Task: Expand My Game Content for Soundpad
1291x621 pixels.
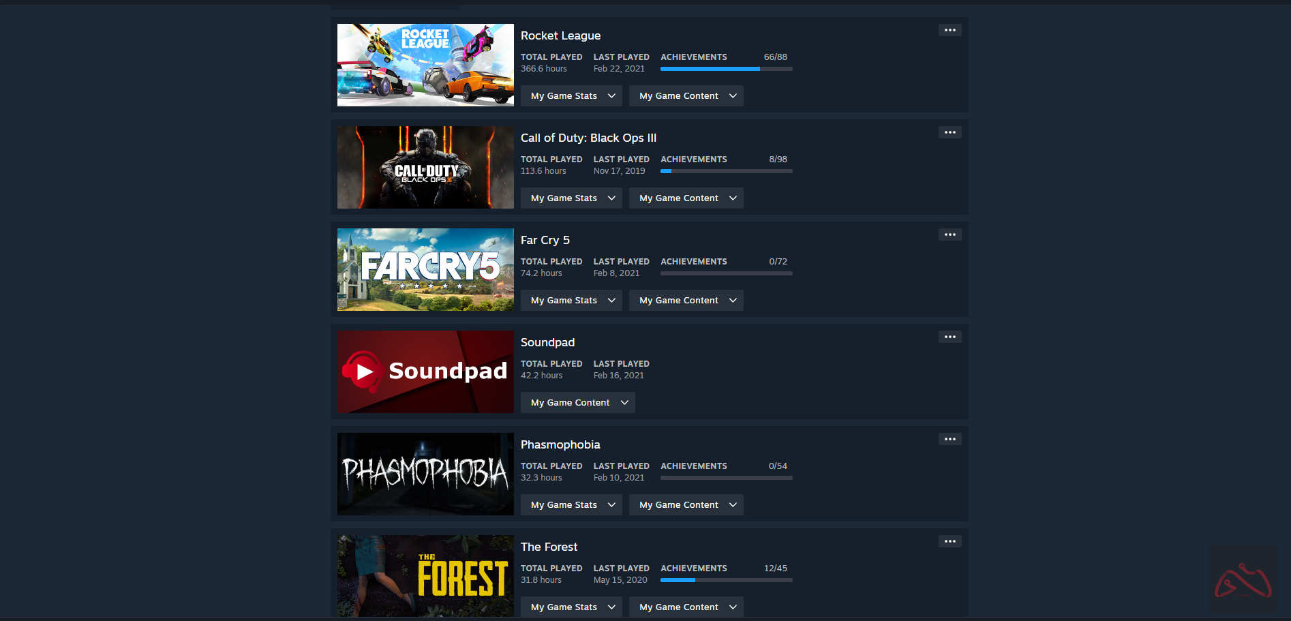Action: (577, 403)
